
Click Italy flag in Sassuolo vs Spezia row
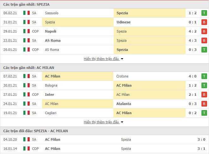[x=27, y=13]
